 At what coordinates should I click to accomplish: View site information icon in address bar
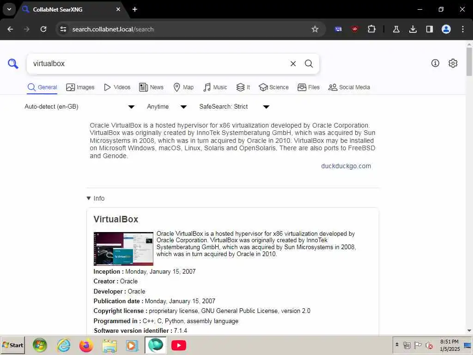63,29
